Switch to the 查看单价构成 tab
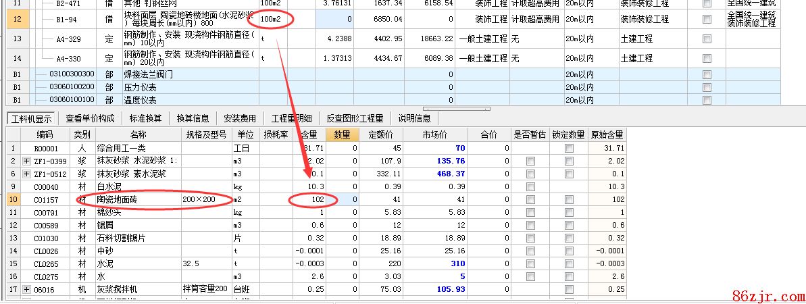Viewport: 806px width, 304px height. coord(89,118)
